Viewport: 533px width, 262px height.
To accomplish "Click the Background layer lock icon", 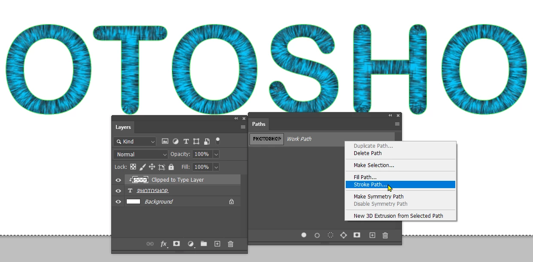I will [x=231, y=201].
